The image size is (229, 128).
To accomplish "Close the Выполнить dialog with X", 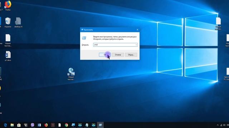I will [x=137, y=30].
